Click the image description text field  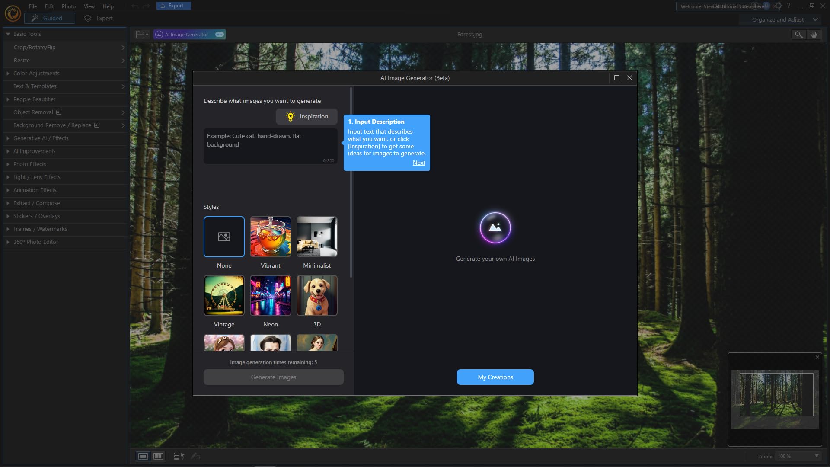pos(270,146)
